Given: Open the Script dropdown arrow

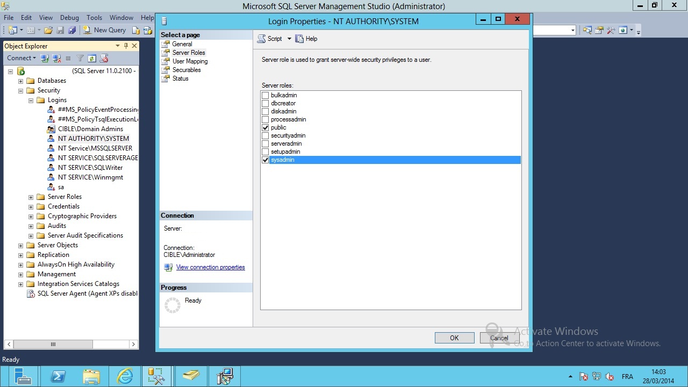Looking at the screenshot, I should pos(289,39).
